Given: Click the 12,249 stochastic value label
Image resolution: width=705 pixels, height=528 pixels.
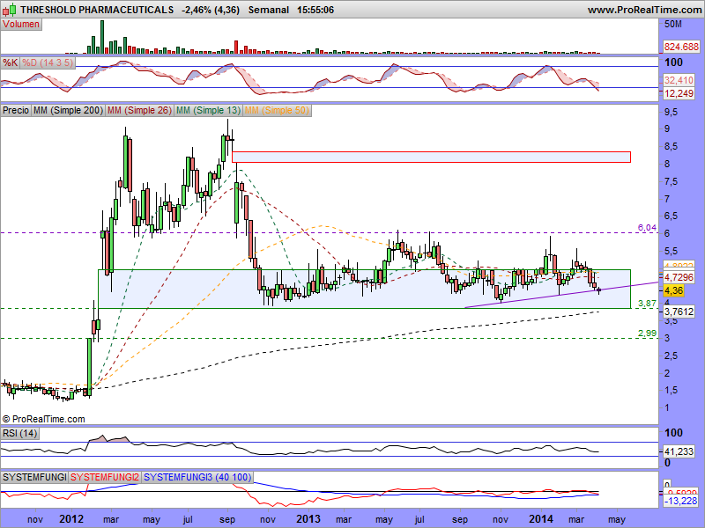Looking at the screenshot, I should 679,93.
